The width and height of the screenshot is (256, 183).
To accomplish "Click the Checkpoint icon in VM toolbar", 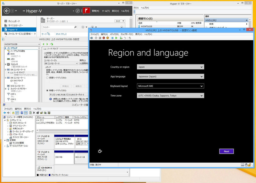I will [x=121, y=38].
